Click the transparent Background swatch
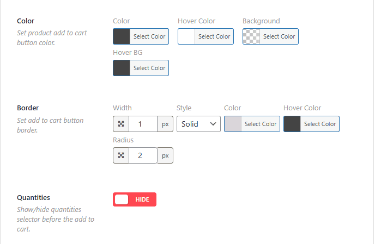 [x=251, y=36]
